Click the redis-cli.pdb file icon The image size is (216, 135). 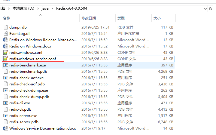[6, 109]
